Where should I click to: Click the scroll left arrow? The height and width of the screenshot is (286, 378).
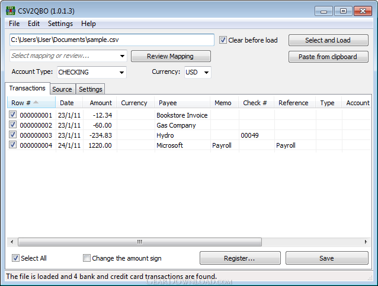click(12, 242)
